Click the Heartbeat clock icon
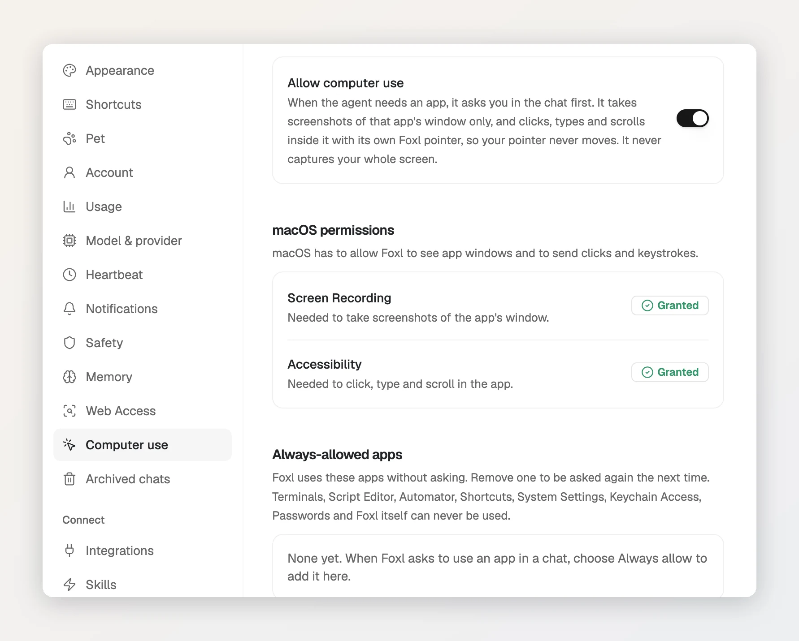This screenshot has width=799, height=641. click(x=69, y=275)
